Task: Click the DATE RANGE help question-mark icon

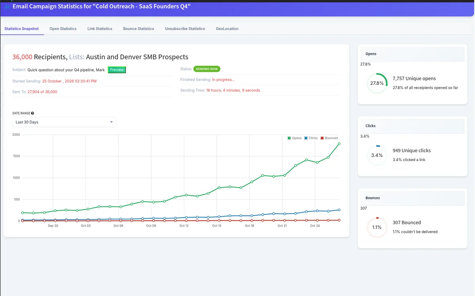Action: pyautogui.click(x=32, y=113)
